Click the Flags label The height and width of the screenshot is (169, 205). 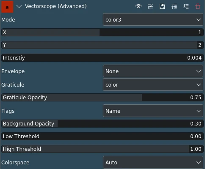click(8, 111)
